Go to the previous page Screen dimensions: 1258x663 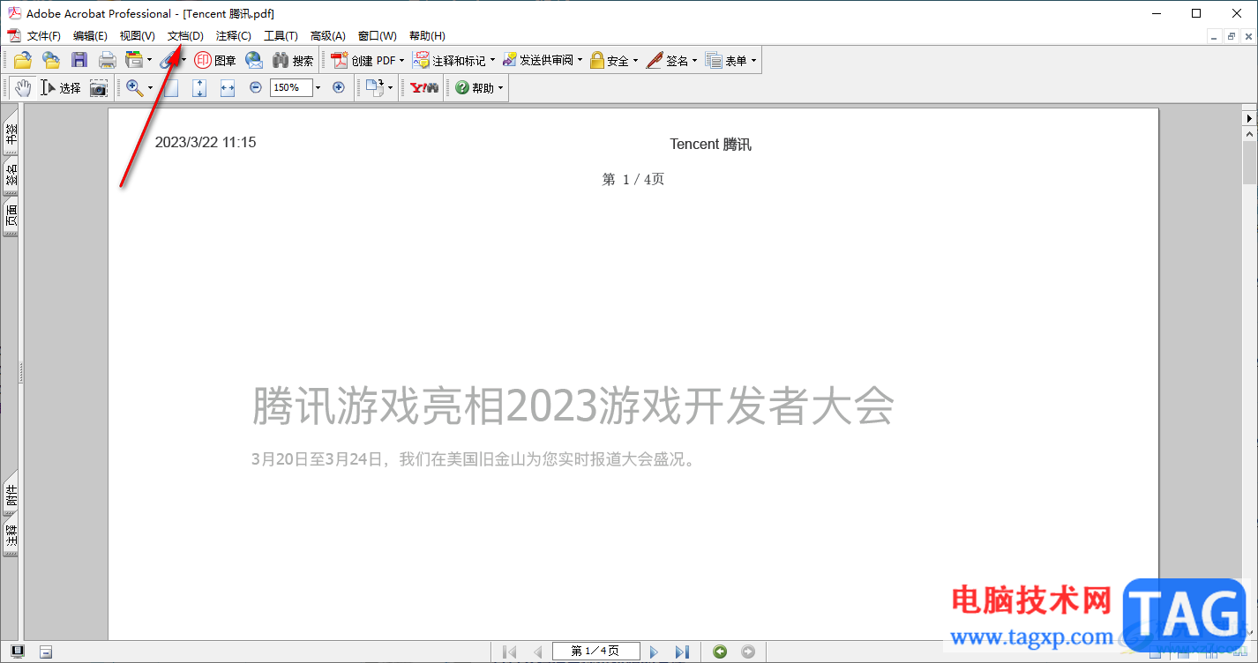pyautogui.click(x=537, y=652)
